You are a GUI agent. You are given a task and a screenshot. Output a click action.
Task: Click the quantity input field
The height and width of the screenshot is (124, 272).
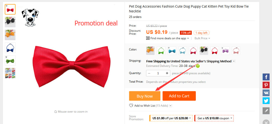pyautogui.click(x=158, y=73)
